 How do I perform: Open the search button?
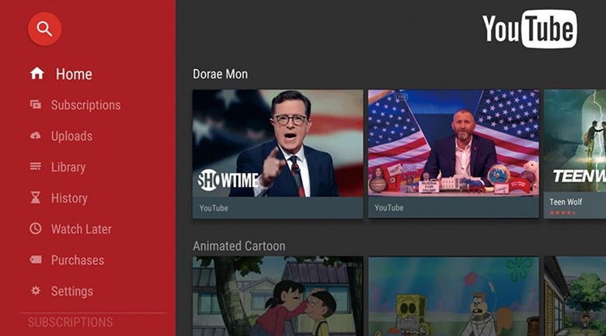(x=44, y=29)
